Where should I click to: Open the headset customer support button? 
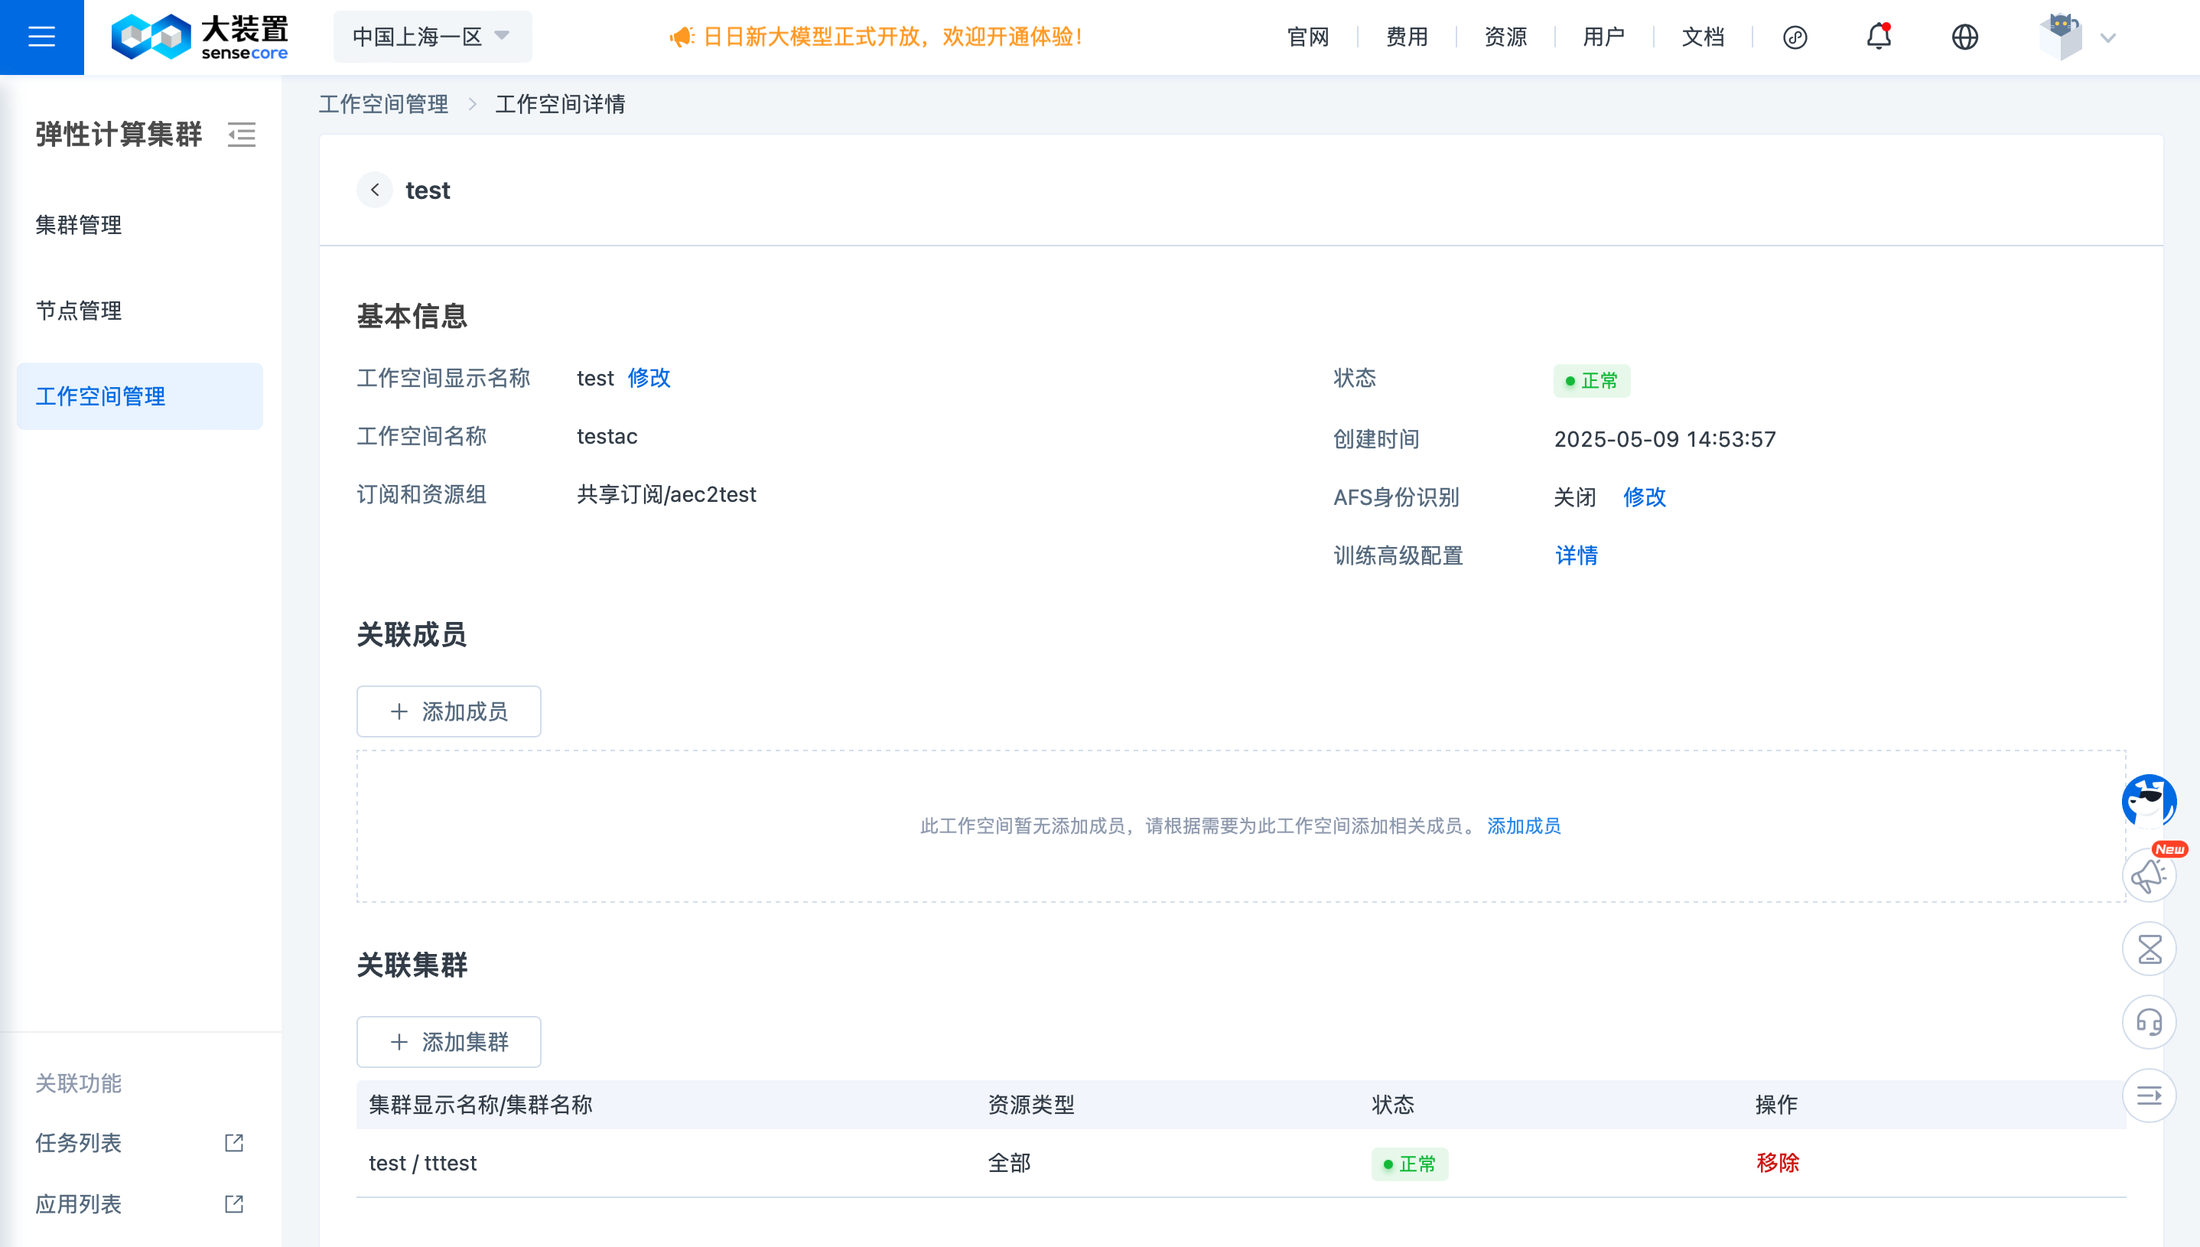click(x=2150, y=1022)
